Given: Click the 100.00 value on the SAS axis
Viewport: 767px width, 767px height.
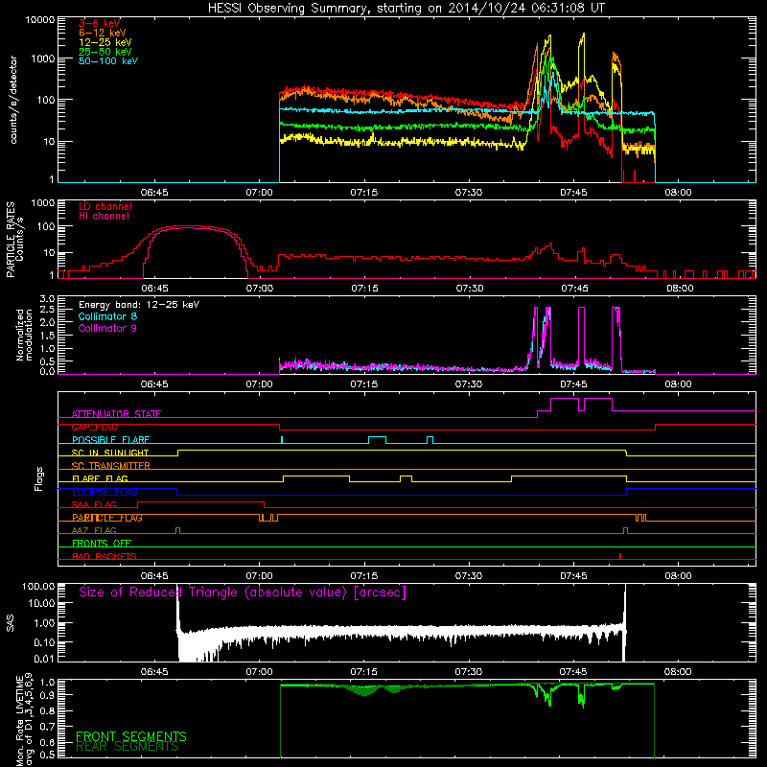Looking at the screenshot, I should [38, 586].
